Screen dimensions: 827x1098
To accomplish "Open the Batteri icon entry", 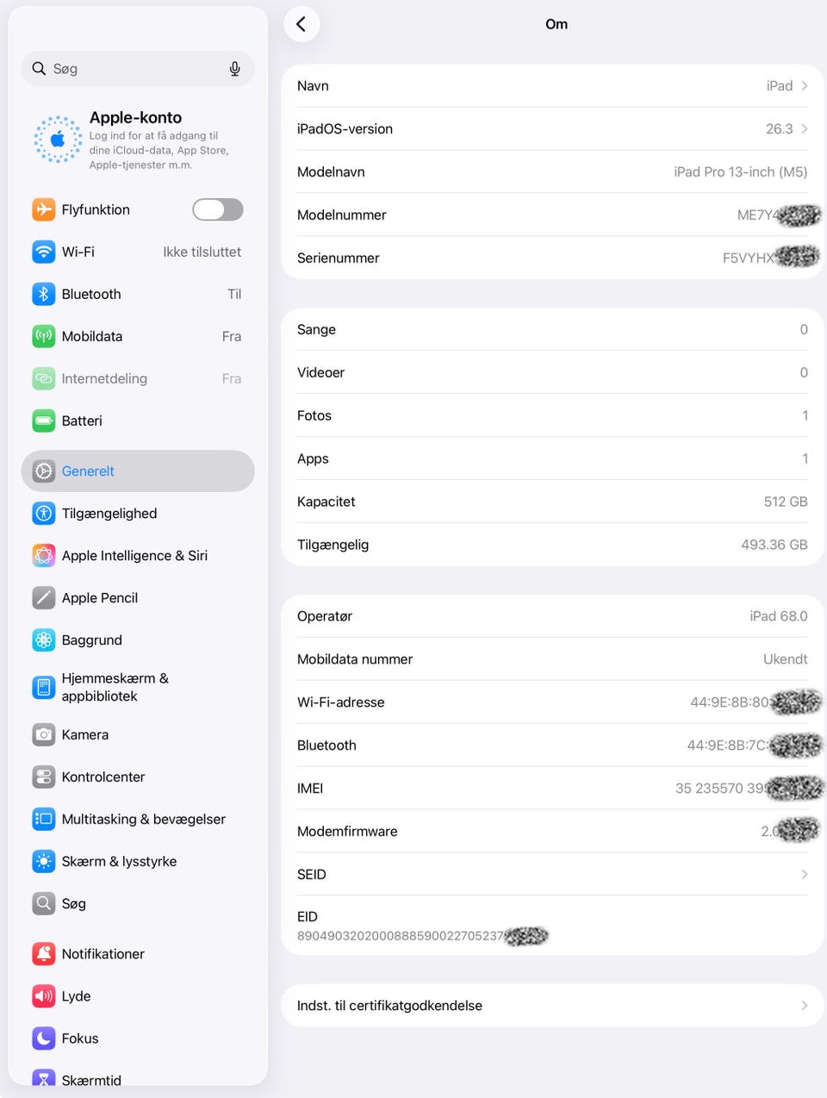I will [x=44, y=421].
